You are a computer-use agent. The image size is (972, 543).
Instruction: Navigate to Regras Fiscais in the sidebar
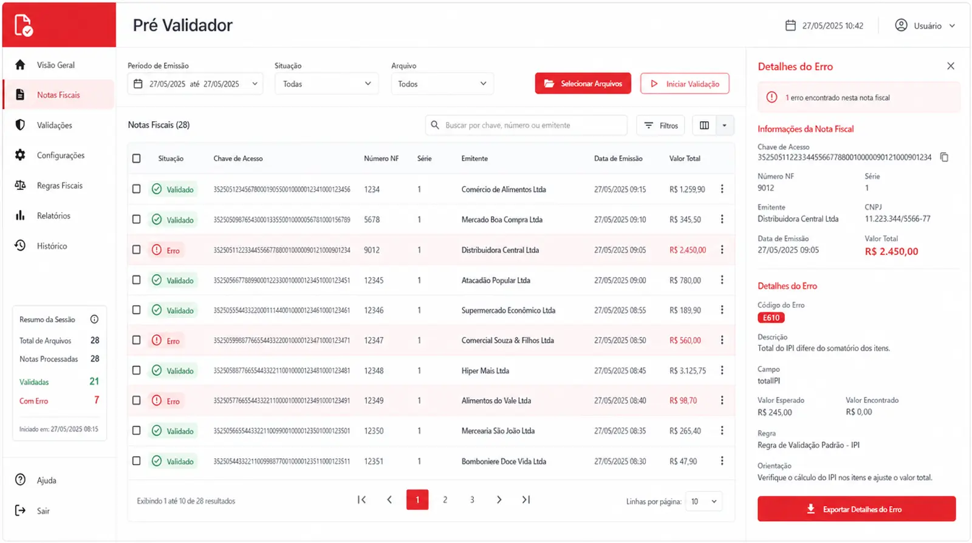coord(58,186)
